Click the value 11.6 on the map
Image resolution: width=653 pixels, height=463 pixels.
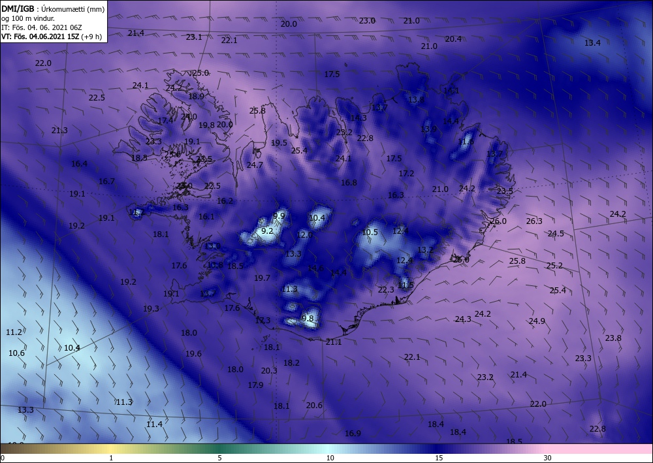[466, 142]
